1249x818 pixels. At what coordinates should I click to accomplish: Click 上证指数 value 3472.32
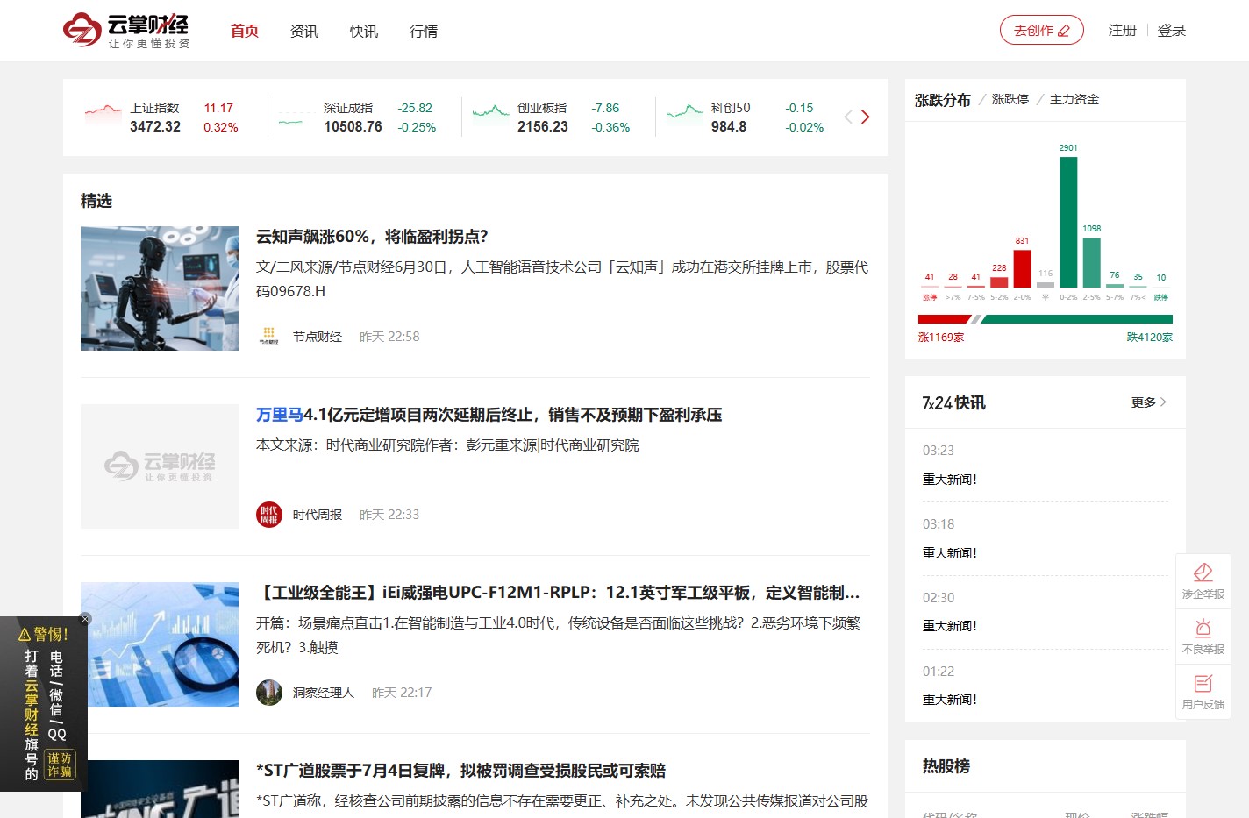(x=155, y=126)
